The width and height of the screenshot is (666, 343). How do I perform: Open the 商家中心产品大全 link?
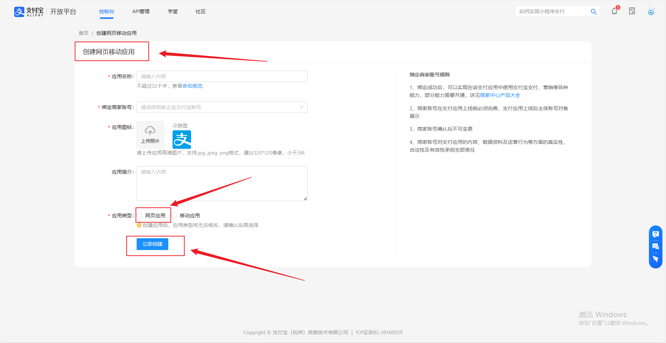tap(500, 95)
